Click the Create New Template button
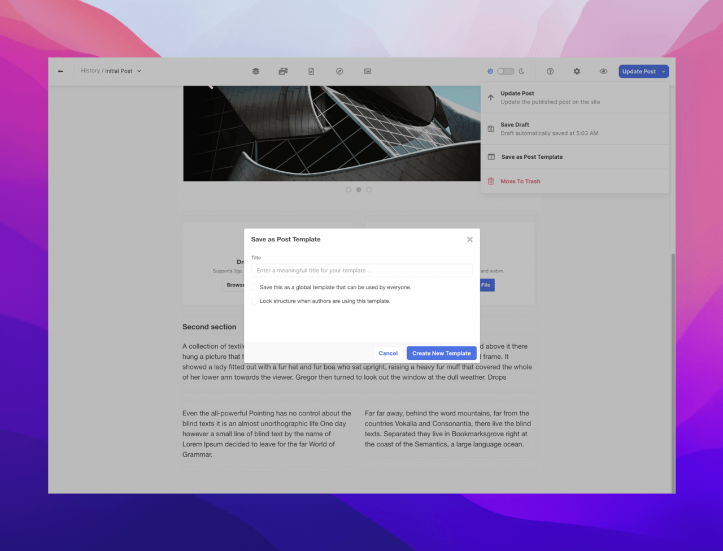 point(441,353)
